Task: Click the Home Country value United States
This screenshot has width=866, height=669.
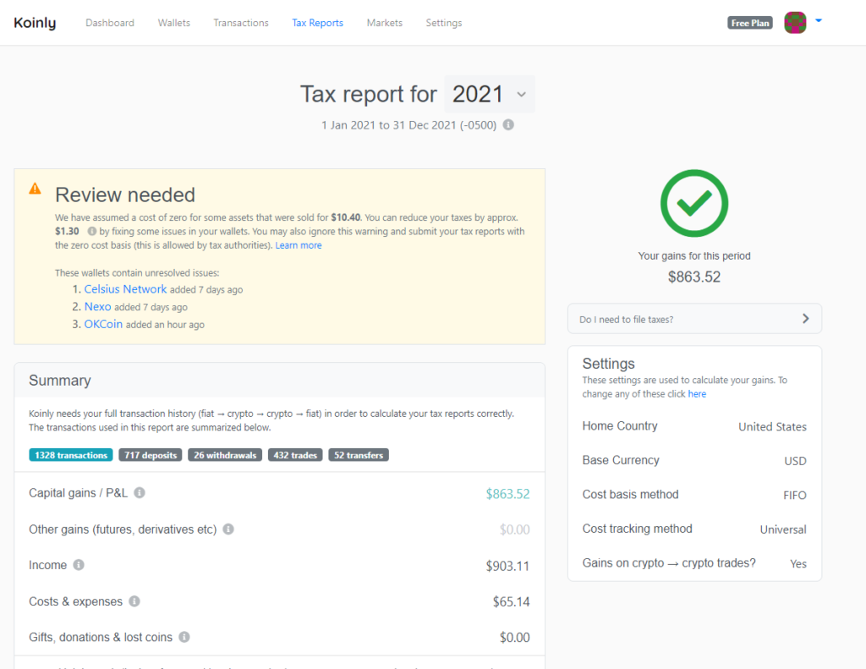Action: click(x=772, y=426)
